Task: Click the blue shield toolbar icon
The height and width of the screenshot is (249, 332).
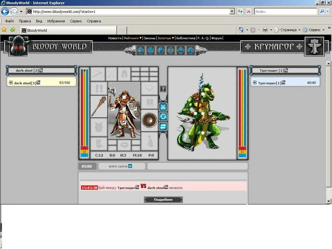Action: (x=160, y=51)
